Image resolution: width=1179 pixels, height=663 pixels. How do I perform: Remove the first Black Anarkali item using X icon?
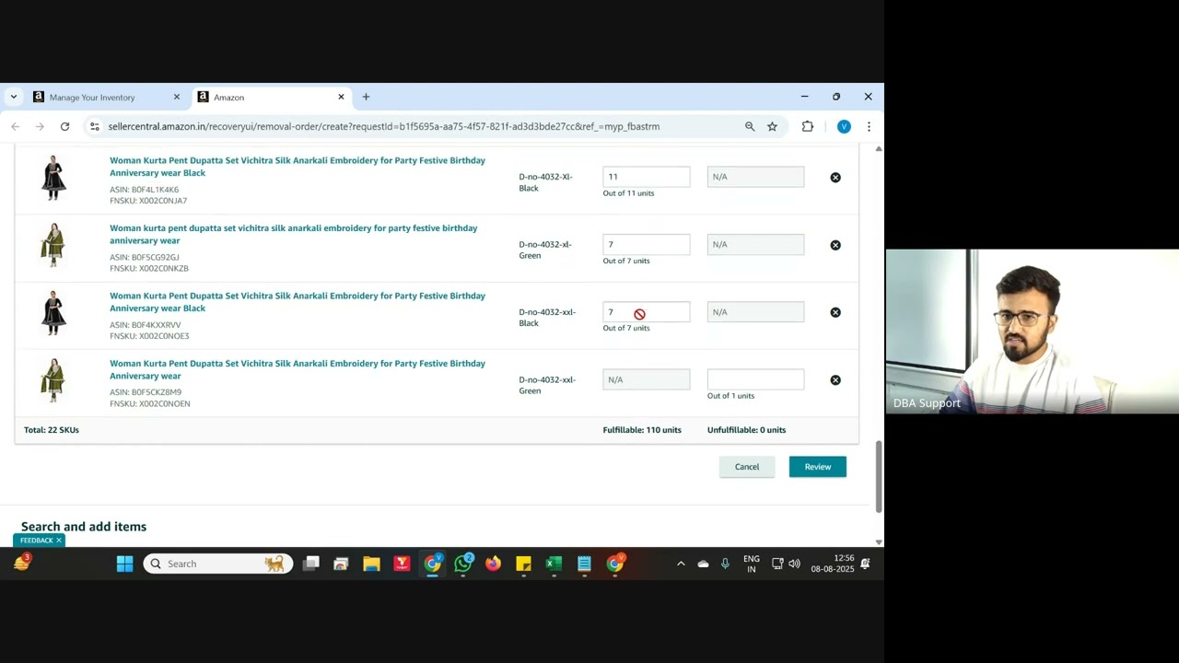point(835,177)
